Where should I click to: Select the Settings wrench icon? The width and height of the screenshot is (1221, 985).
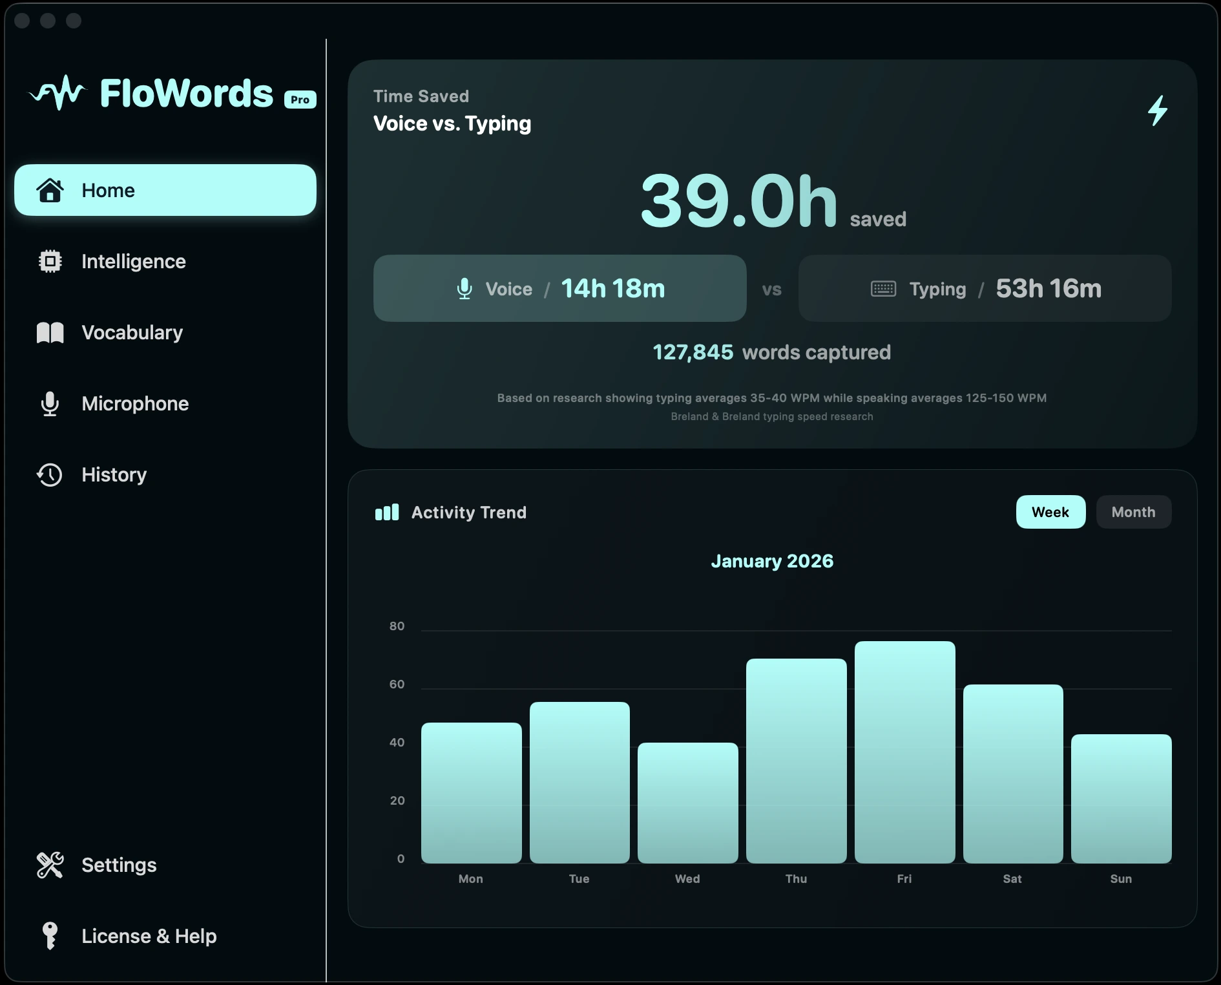click(50, 865)
